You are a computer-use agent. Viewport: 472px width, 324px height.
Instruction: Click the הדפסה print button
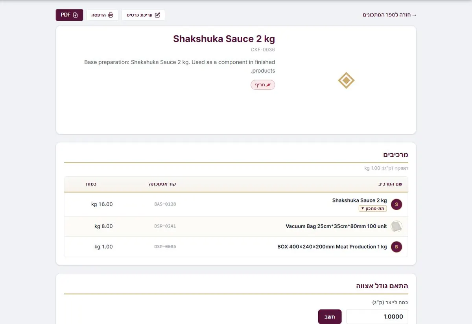tap(102, 15)
